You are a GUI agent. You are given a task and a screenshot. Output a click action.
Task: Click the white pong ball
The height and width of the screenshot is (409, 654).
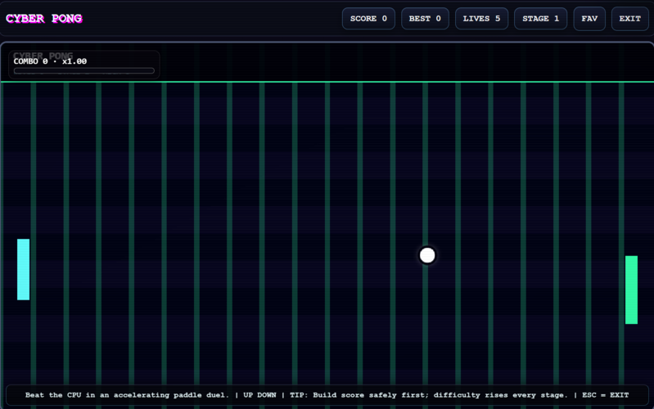click(x=427, y=255)
